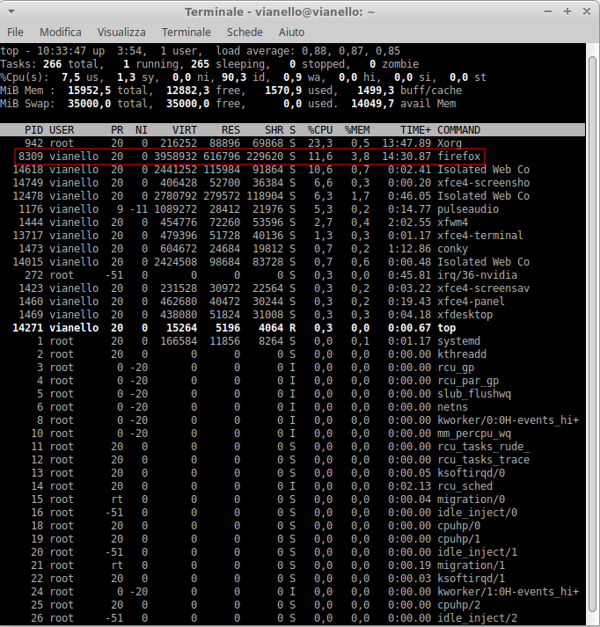The image size is (600, 627).
Task: Select the PID 14618 cell
Action: pyautogui.click(x=27, y=170)
